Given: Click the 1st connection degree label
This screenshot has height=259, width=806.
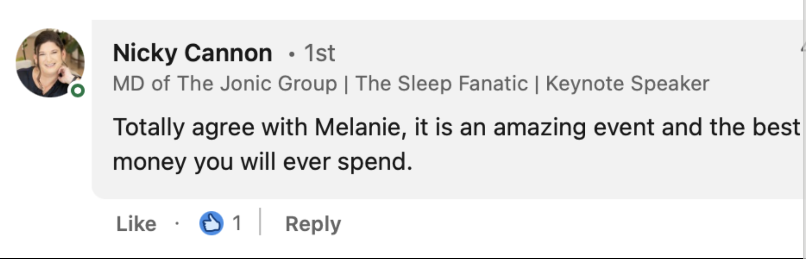Looking at the screenshot, I should 319,53.
